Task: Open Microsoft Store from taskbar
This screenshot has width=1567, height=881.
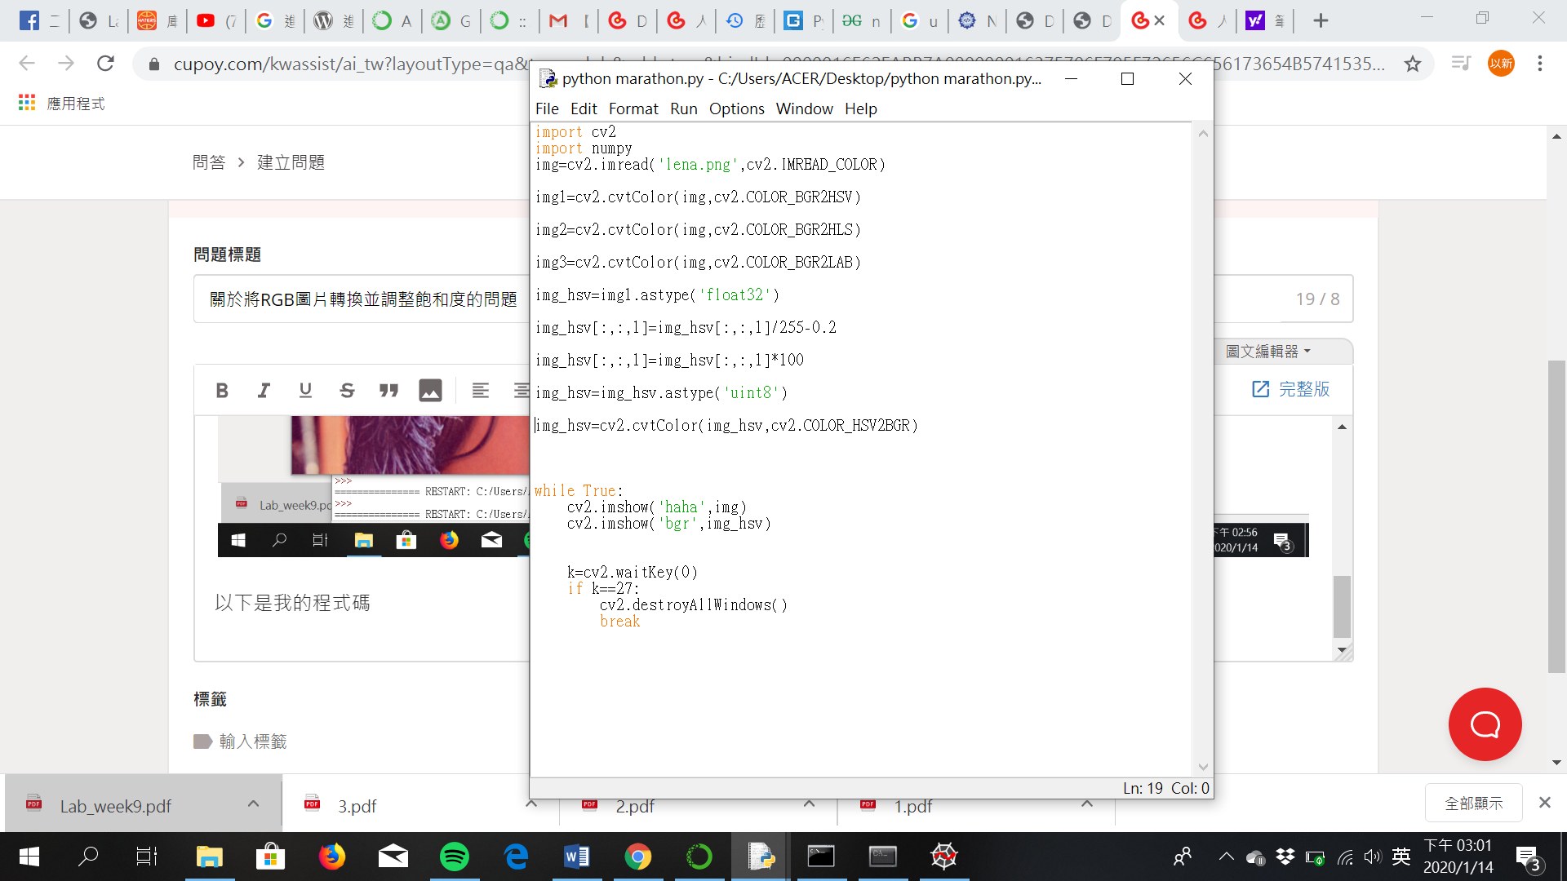Action: point(271,857)
